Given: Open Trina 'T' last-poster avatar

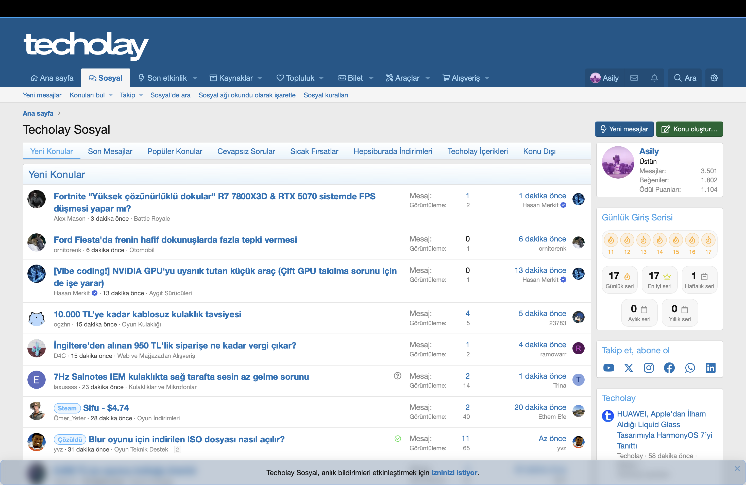Looking at the screenshot, I should 578,380.
